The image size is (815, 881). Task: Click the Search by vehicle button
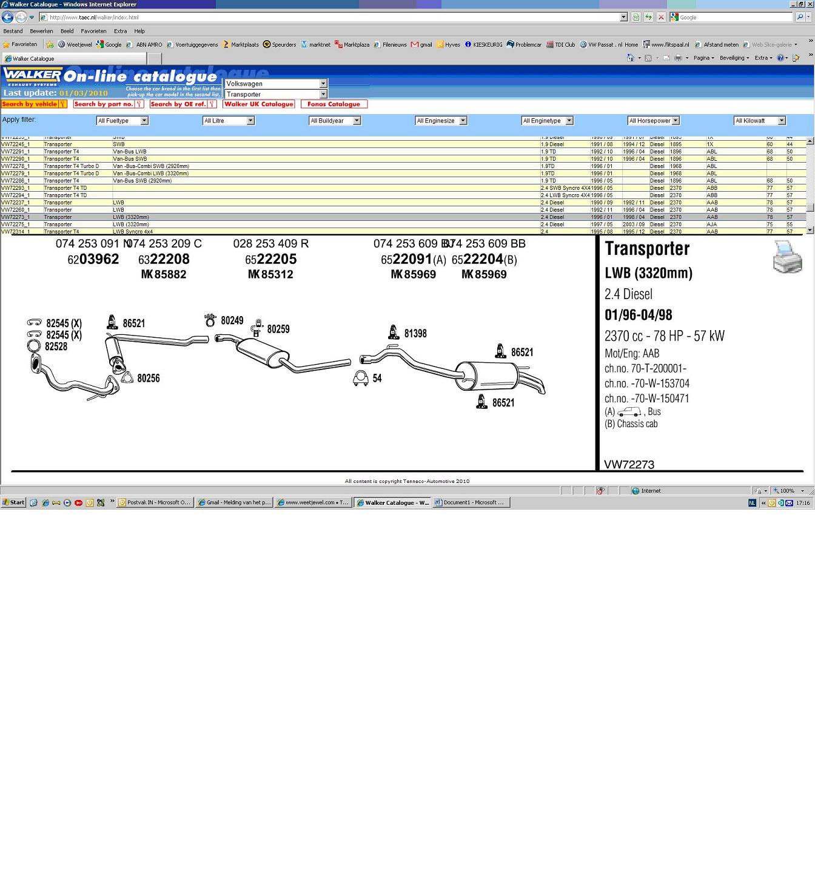click(34, 104)
